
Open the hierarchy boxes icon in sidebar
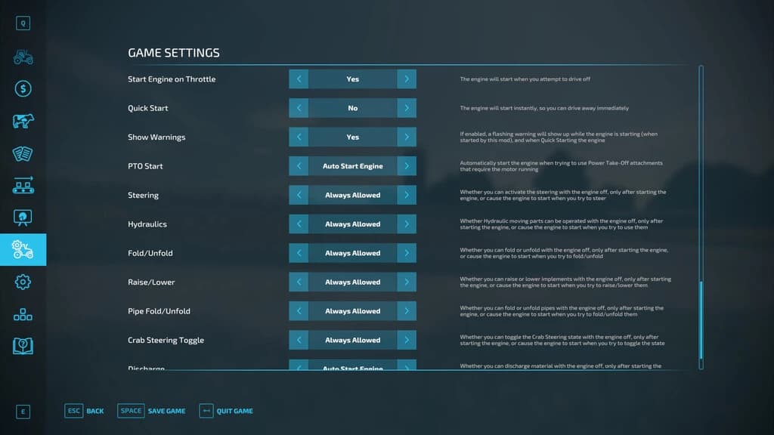click(23, 314)
